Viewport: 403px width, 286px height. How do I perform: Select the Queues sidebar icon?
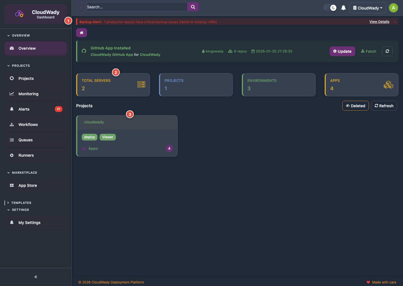[12, 140]
